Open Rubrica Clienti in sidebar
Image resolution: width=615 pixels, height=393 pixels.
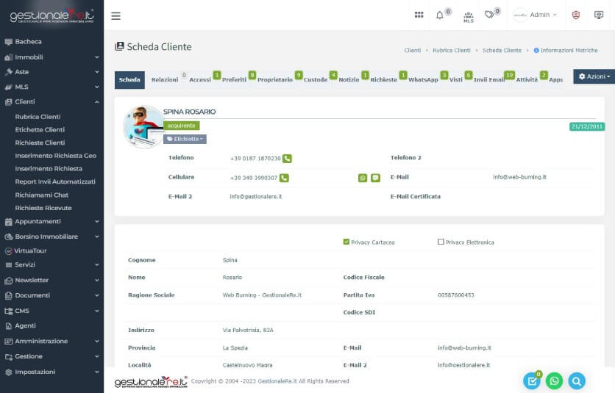[38, 116]
